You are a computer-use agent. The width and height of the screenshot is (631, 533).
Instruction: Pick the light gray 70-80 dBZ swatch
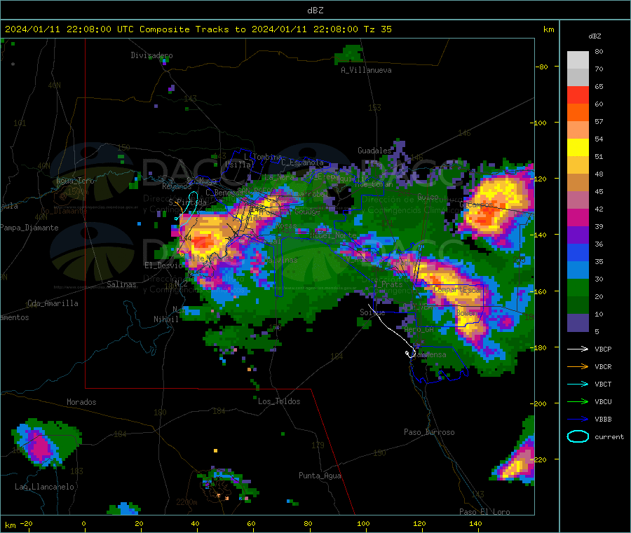point(578,60)
